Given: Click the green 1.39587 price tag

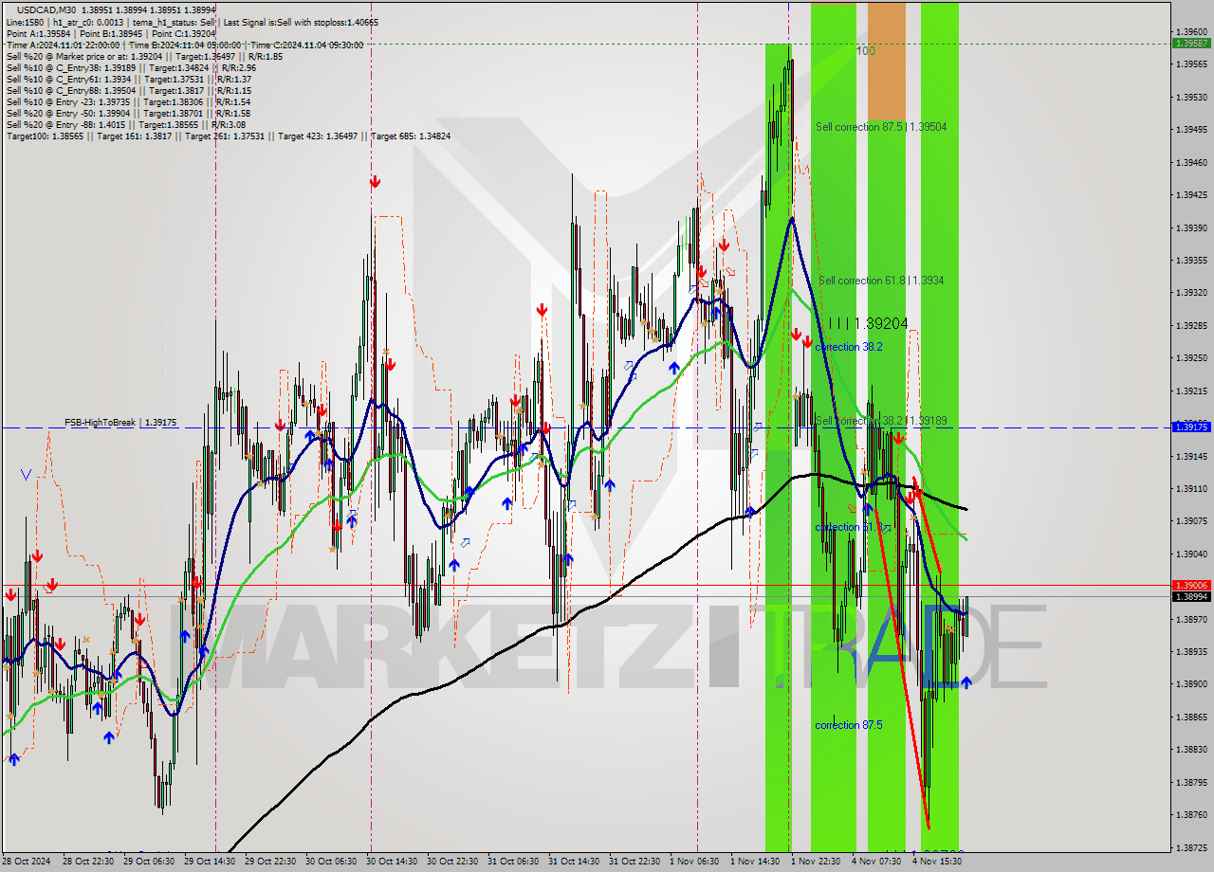Looking at the screenshot, I should pos(1189,43).
